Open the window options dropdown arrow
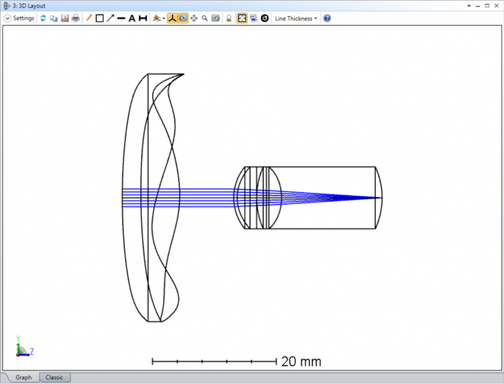504x384 pixels. tap(469, 6)
